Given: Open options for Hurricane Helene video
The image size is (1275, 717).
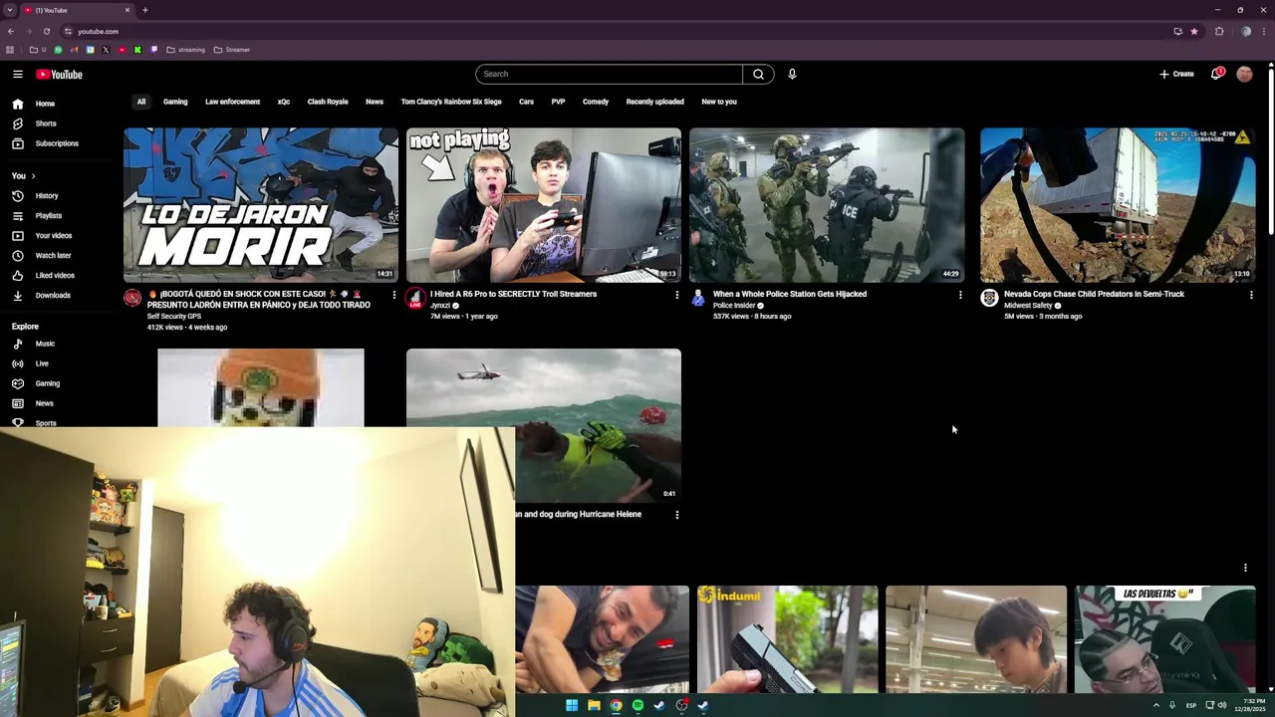Looking at the screenshot, I should pos(677,515).
